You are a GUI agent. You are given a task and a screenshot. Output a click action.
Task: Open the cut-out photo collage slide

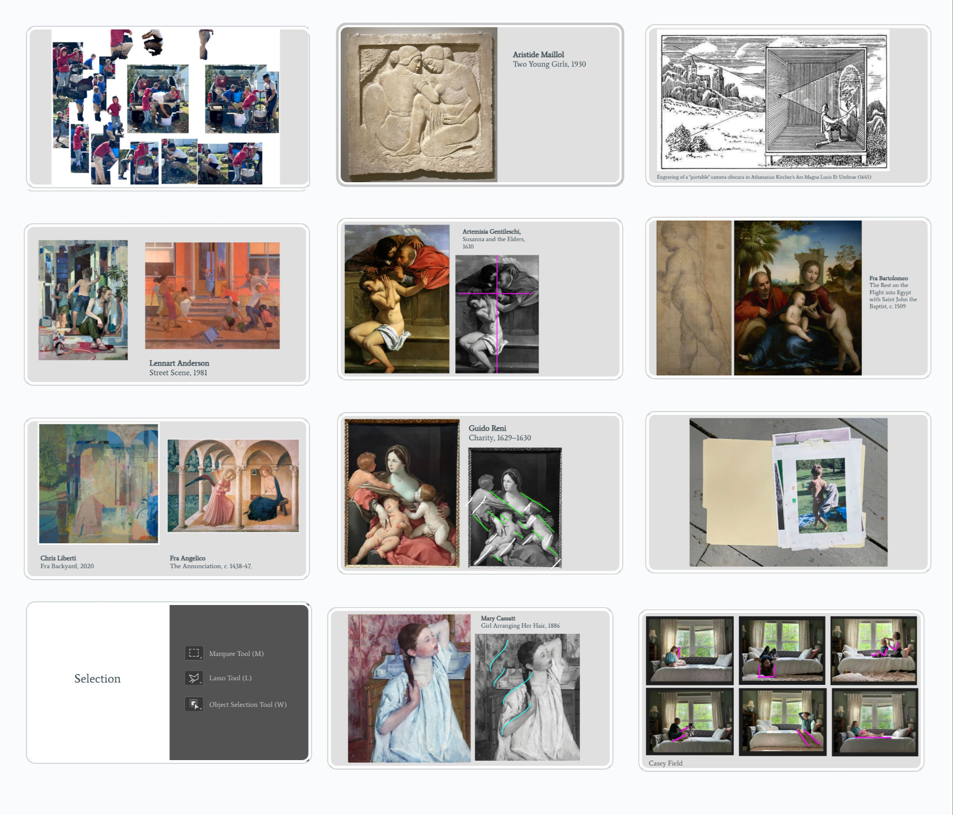click(x=168, y=107)
